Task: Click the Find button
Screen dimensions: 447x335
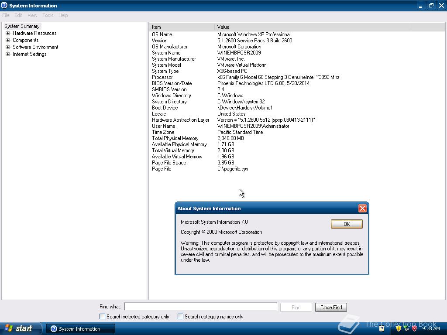Action: pyautogui.click(x=296, y=308)
